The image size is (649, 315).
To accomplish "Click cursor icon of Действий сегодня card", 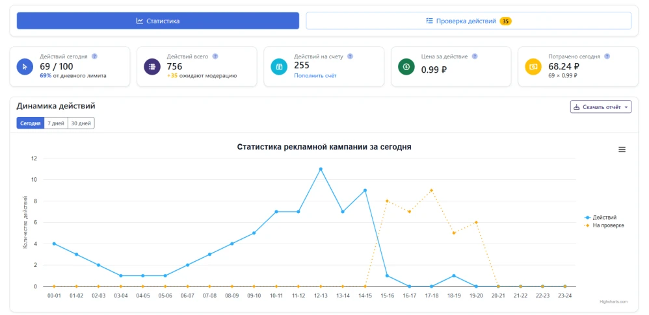I will click(x=25, y=66).
